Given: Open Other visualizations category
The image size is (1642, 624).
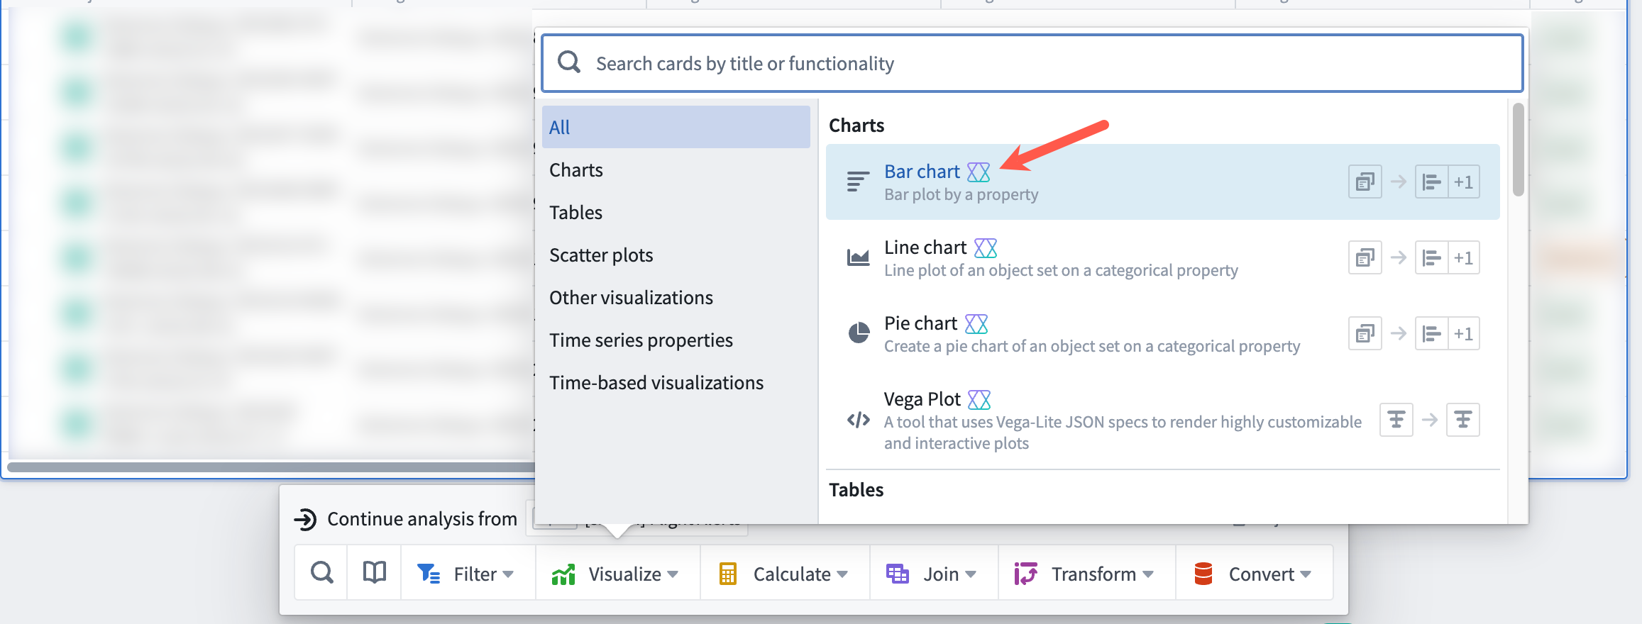Looking at the screenshot, I should (x=676, y=297).
